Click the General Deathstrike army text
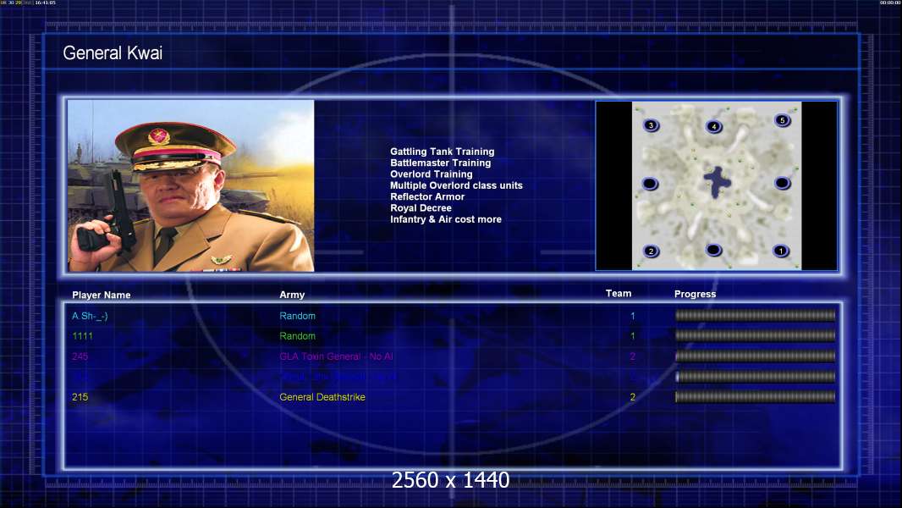Viewport: 902px width, 508px height. pos(322,397)
